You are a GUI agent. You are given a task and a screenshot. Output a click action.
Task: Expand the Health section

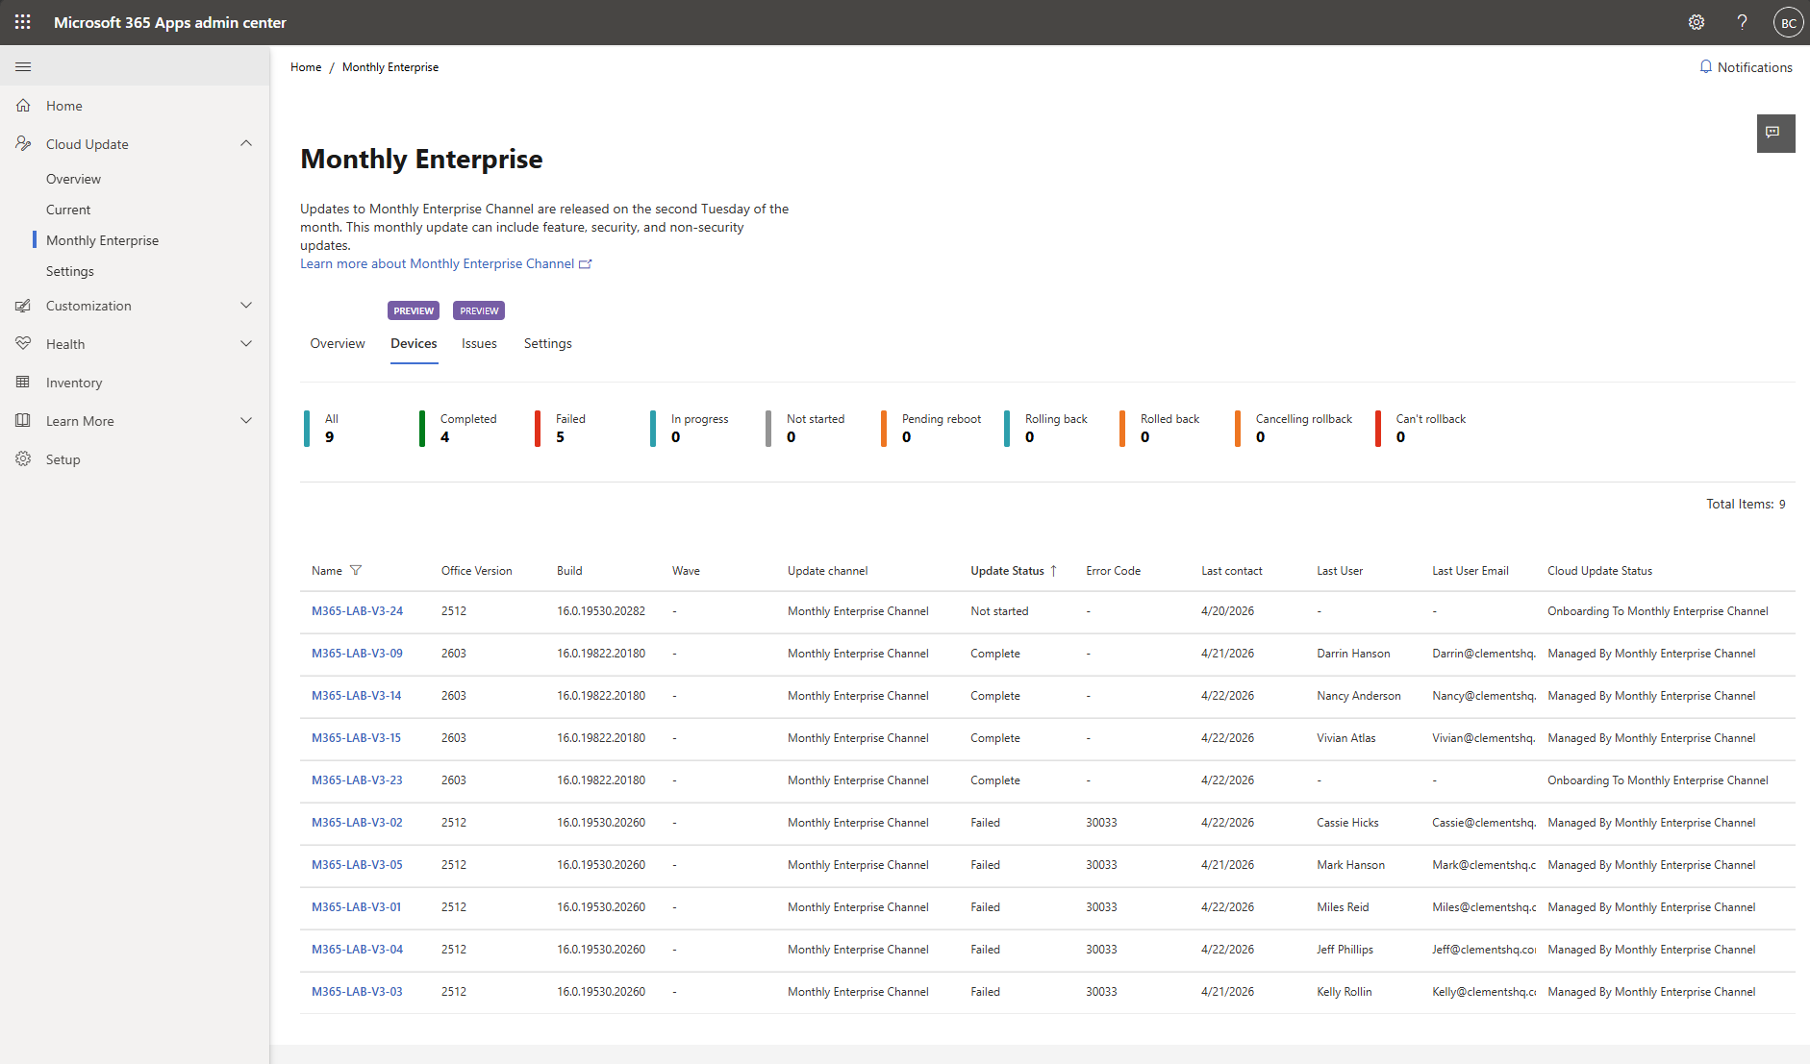tap(246, 344)
